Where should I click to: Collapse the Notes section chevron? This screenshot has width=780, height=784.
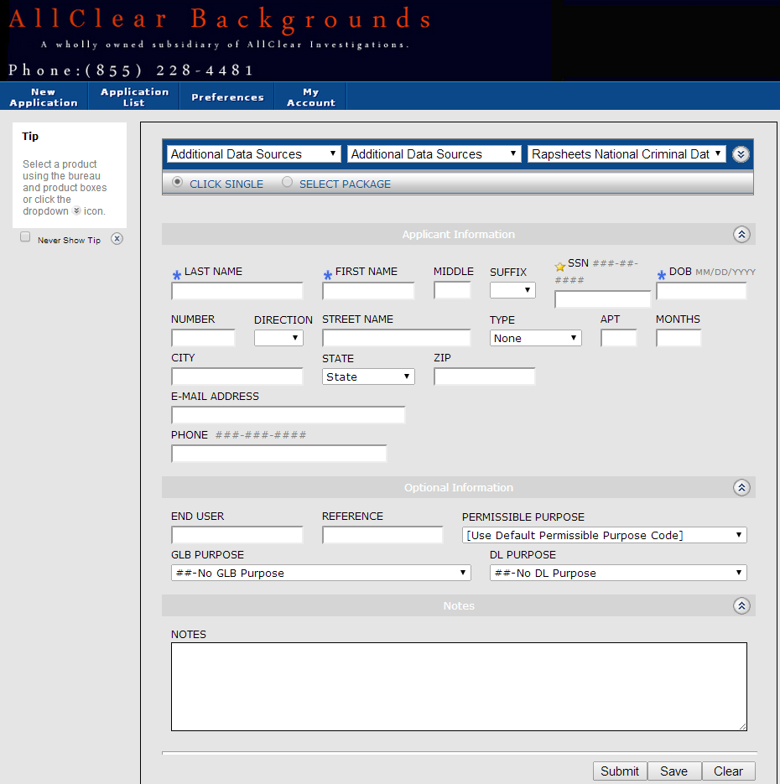pyautogui.click(x=741, y=606)
